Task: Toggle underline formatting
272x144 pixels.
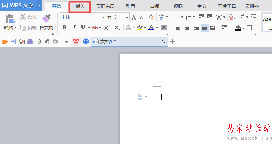Action: pyautogui.click(x=83, y=28)
